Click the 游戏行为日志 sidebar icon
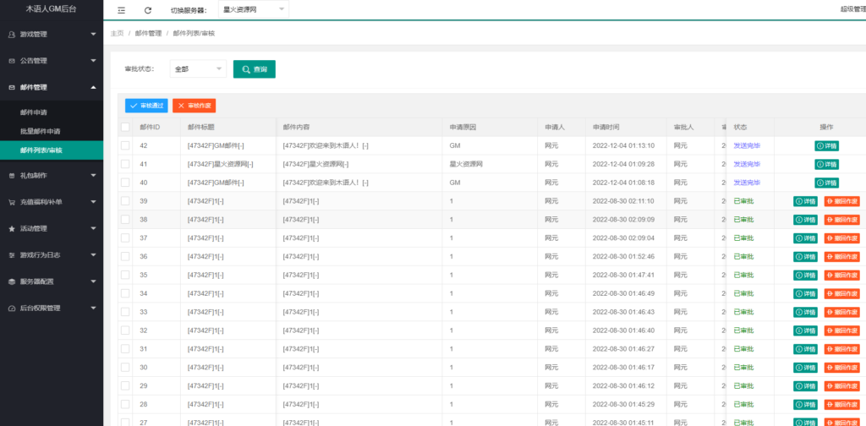The image size is (866, 426). [11, 255]
